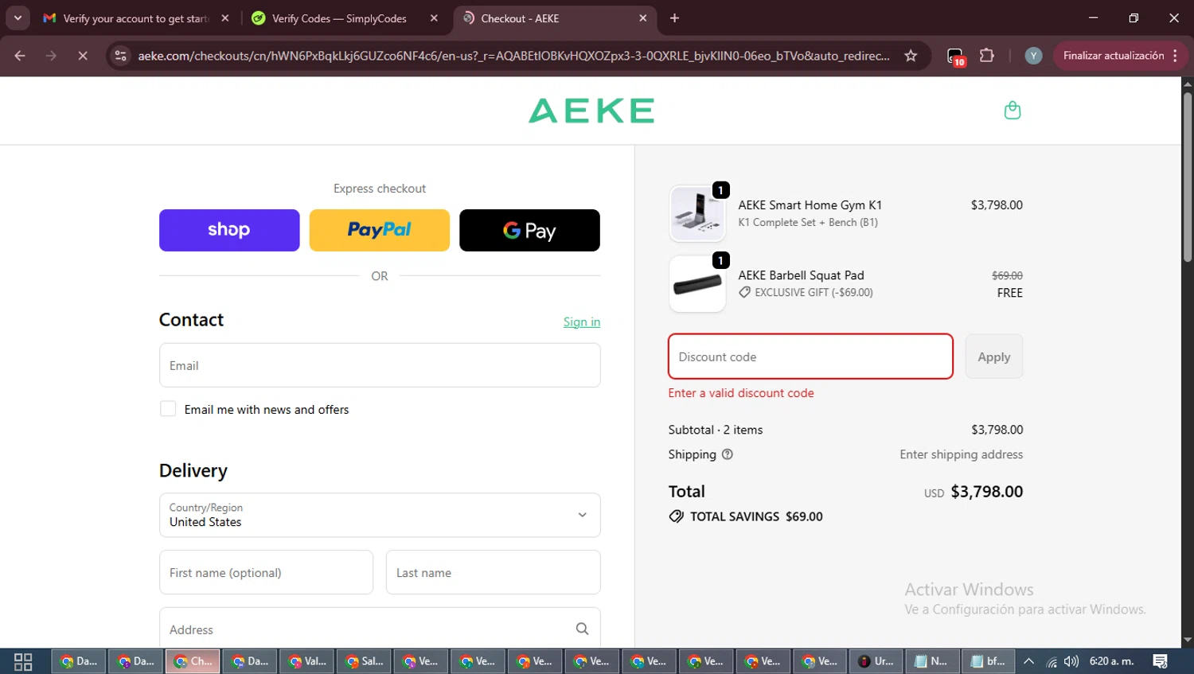The height and width of the screenshot is (674, 1194).
Task: Choose PayPal express checkout
Action: 380,230
